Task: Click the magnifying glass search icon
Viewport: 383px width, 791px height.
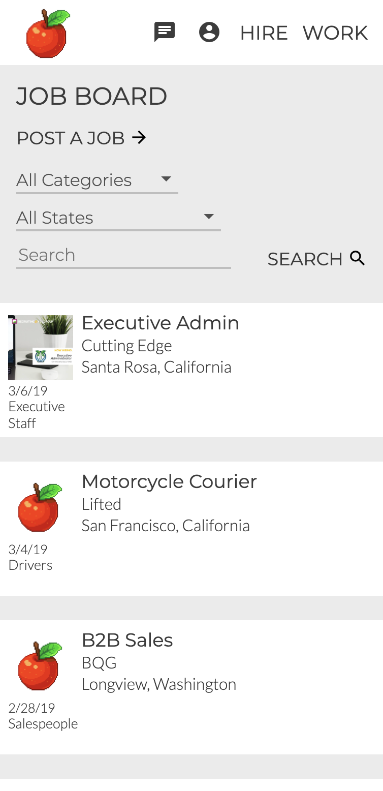Action: (358, 258)
